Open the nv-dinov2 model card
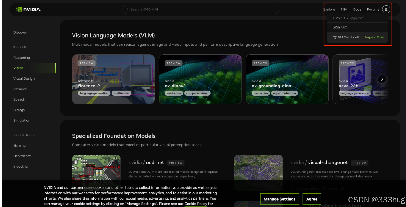Image resolution: width=406 pixels, height=207 pixels. (200, 79)
